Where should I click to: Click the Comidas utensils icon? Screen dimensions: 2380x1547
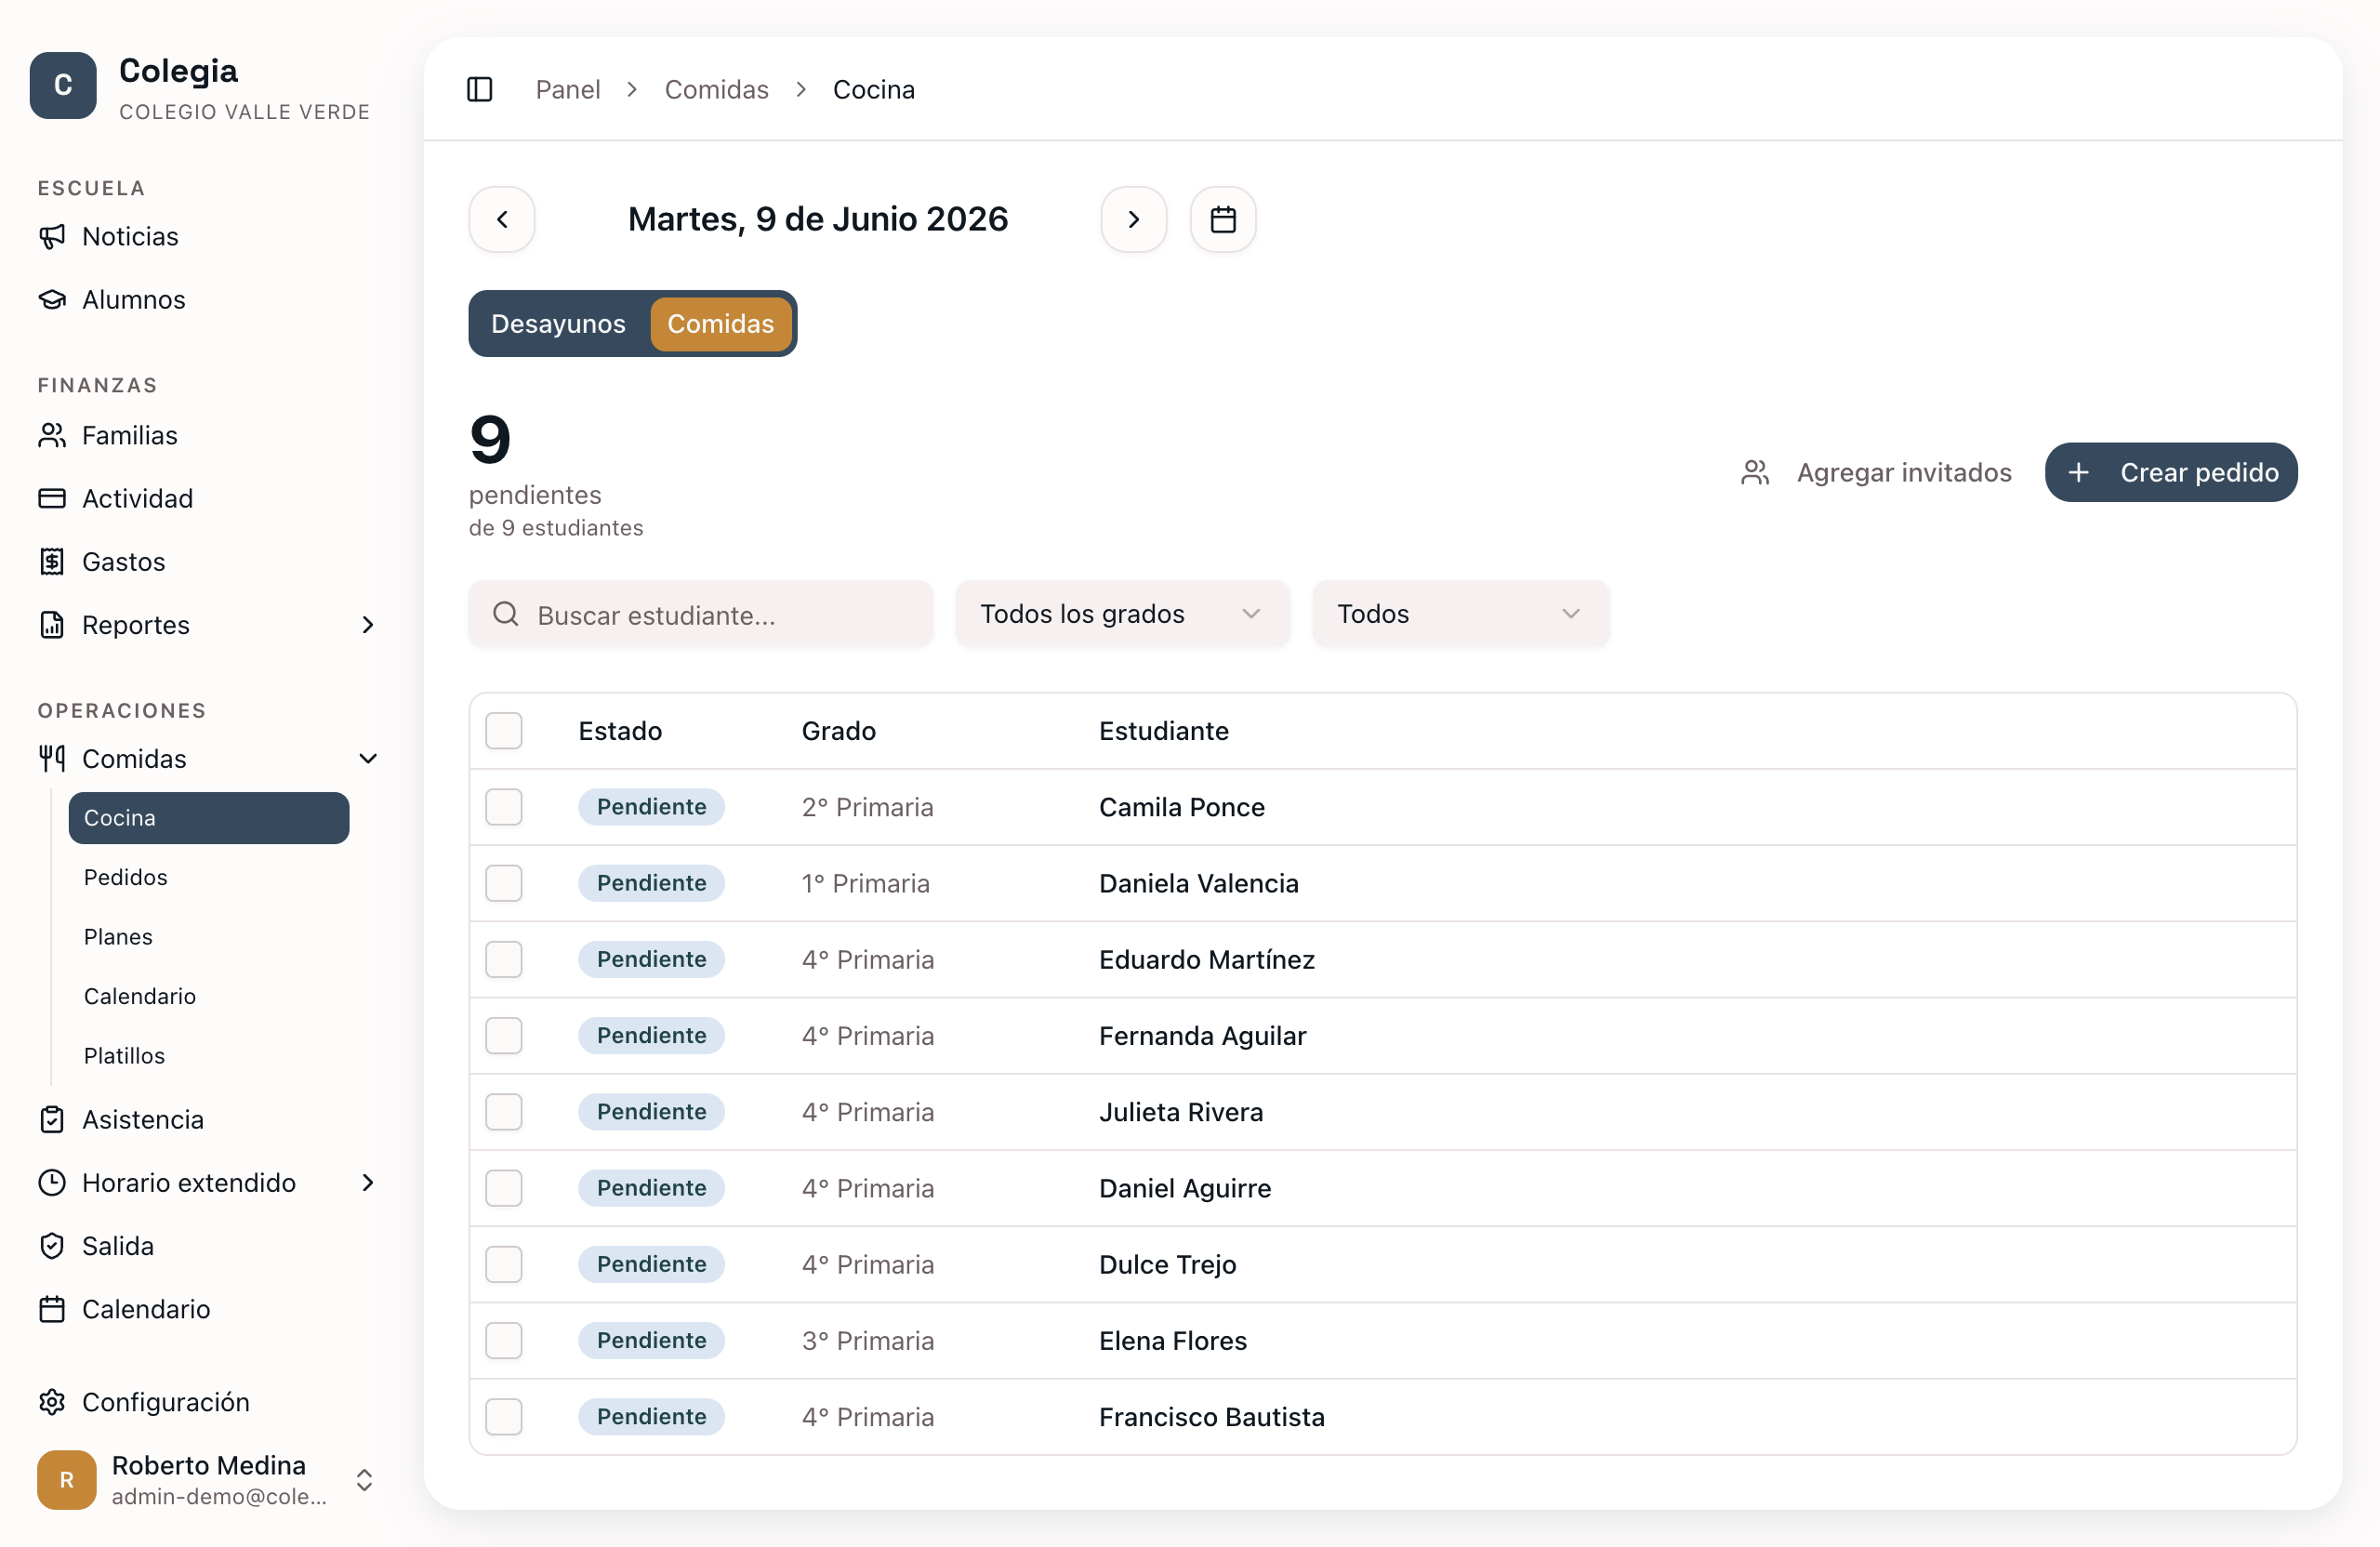52,758
